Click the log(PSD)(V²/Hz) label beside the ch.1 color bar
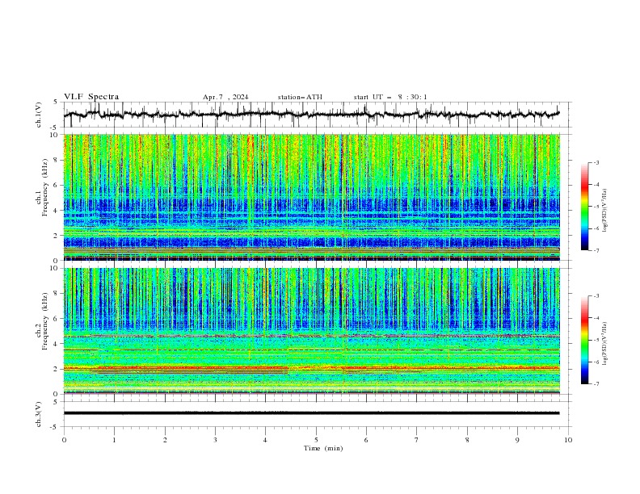This screenshot has height=494, width=640. pos(604,211)
